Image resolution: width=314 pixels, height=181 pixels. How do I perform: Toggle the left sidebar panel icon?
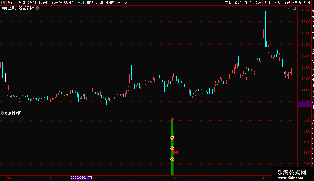[3, 3]
